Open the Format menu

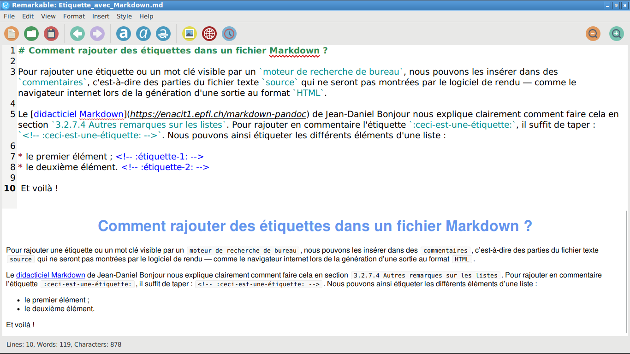(x=74, y=16)
